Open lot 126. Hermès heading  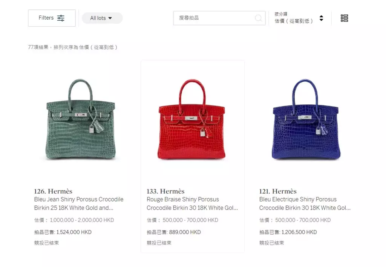tap(53, 191)
